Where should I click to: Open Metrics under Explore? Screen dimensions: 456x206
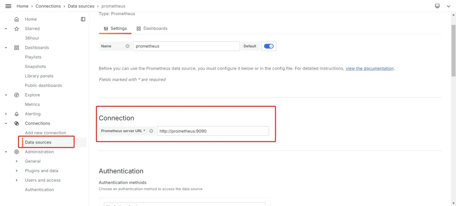click(x=32, y=105)
